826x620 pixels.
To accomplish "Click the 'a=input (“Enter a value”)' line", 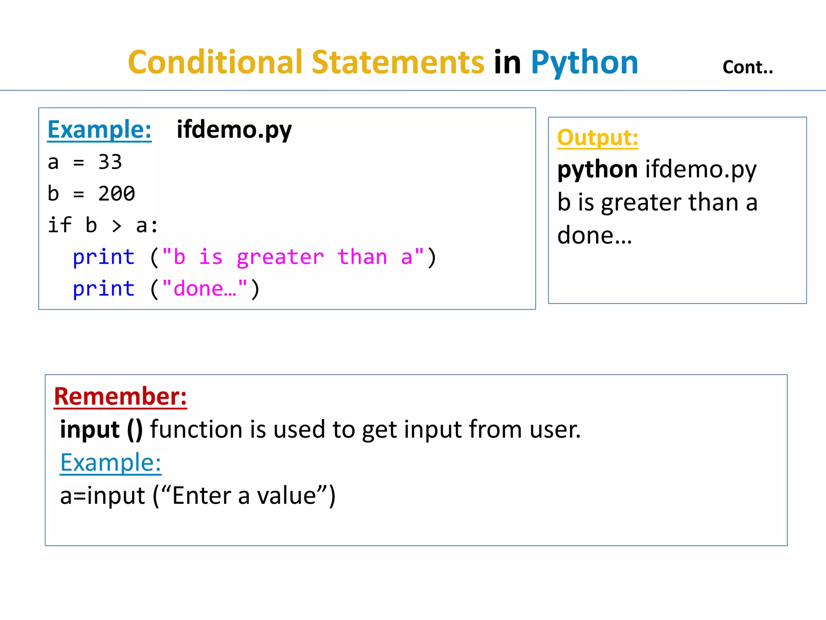I will (198, 496).
